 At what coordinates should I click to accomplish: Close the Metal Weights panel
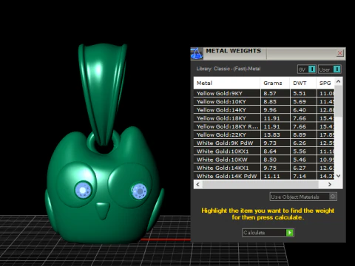tap(340, 53)
